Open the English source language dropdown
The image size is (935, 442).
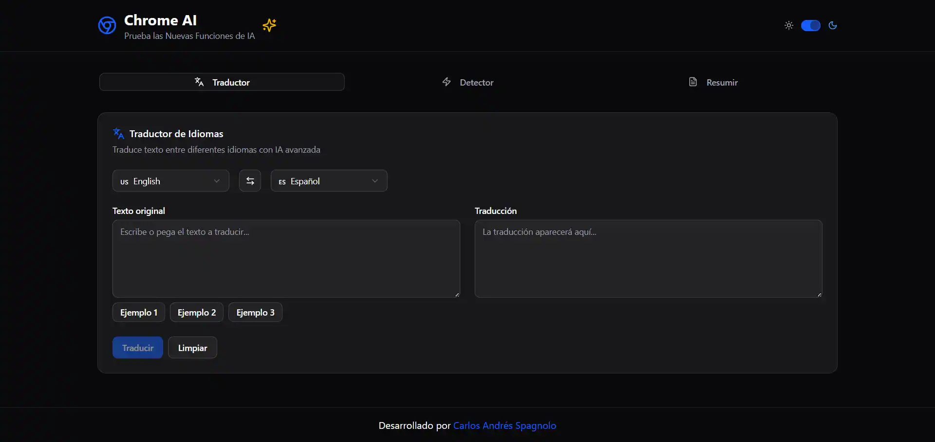coord(170,181)
